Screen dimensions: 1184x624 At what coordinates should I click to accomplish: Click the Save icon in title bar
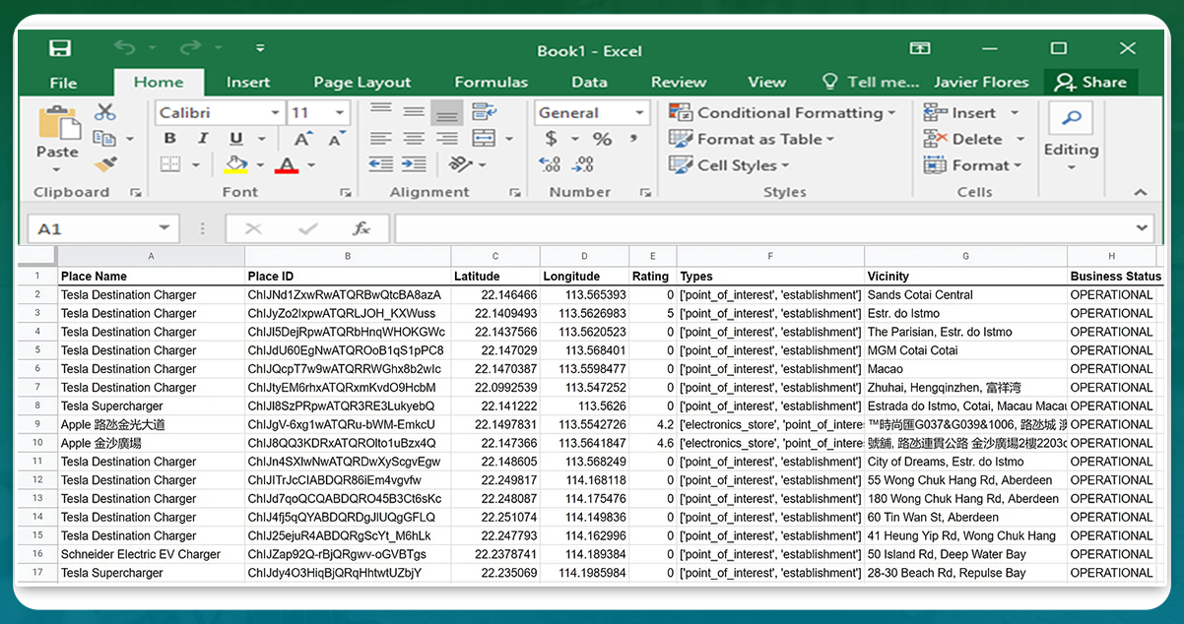pos(60,48)
